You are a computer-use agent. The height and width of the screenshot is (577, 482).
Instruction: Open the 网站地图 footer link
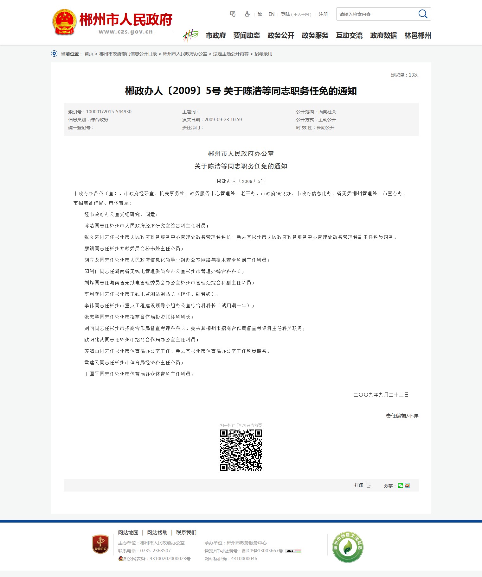[x=128, y=533]
